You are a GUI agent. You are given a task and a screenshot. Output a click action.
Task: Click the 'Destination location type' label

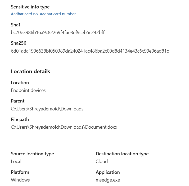tap(122, 154)
